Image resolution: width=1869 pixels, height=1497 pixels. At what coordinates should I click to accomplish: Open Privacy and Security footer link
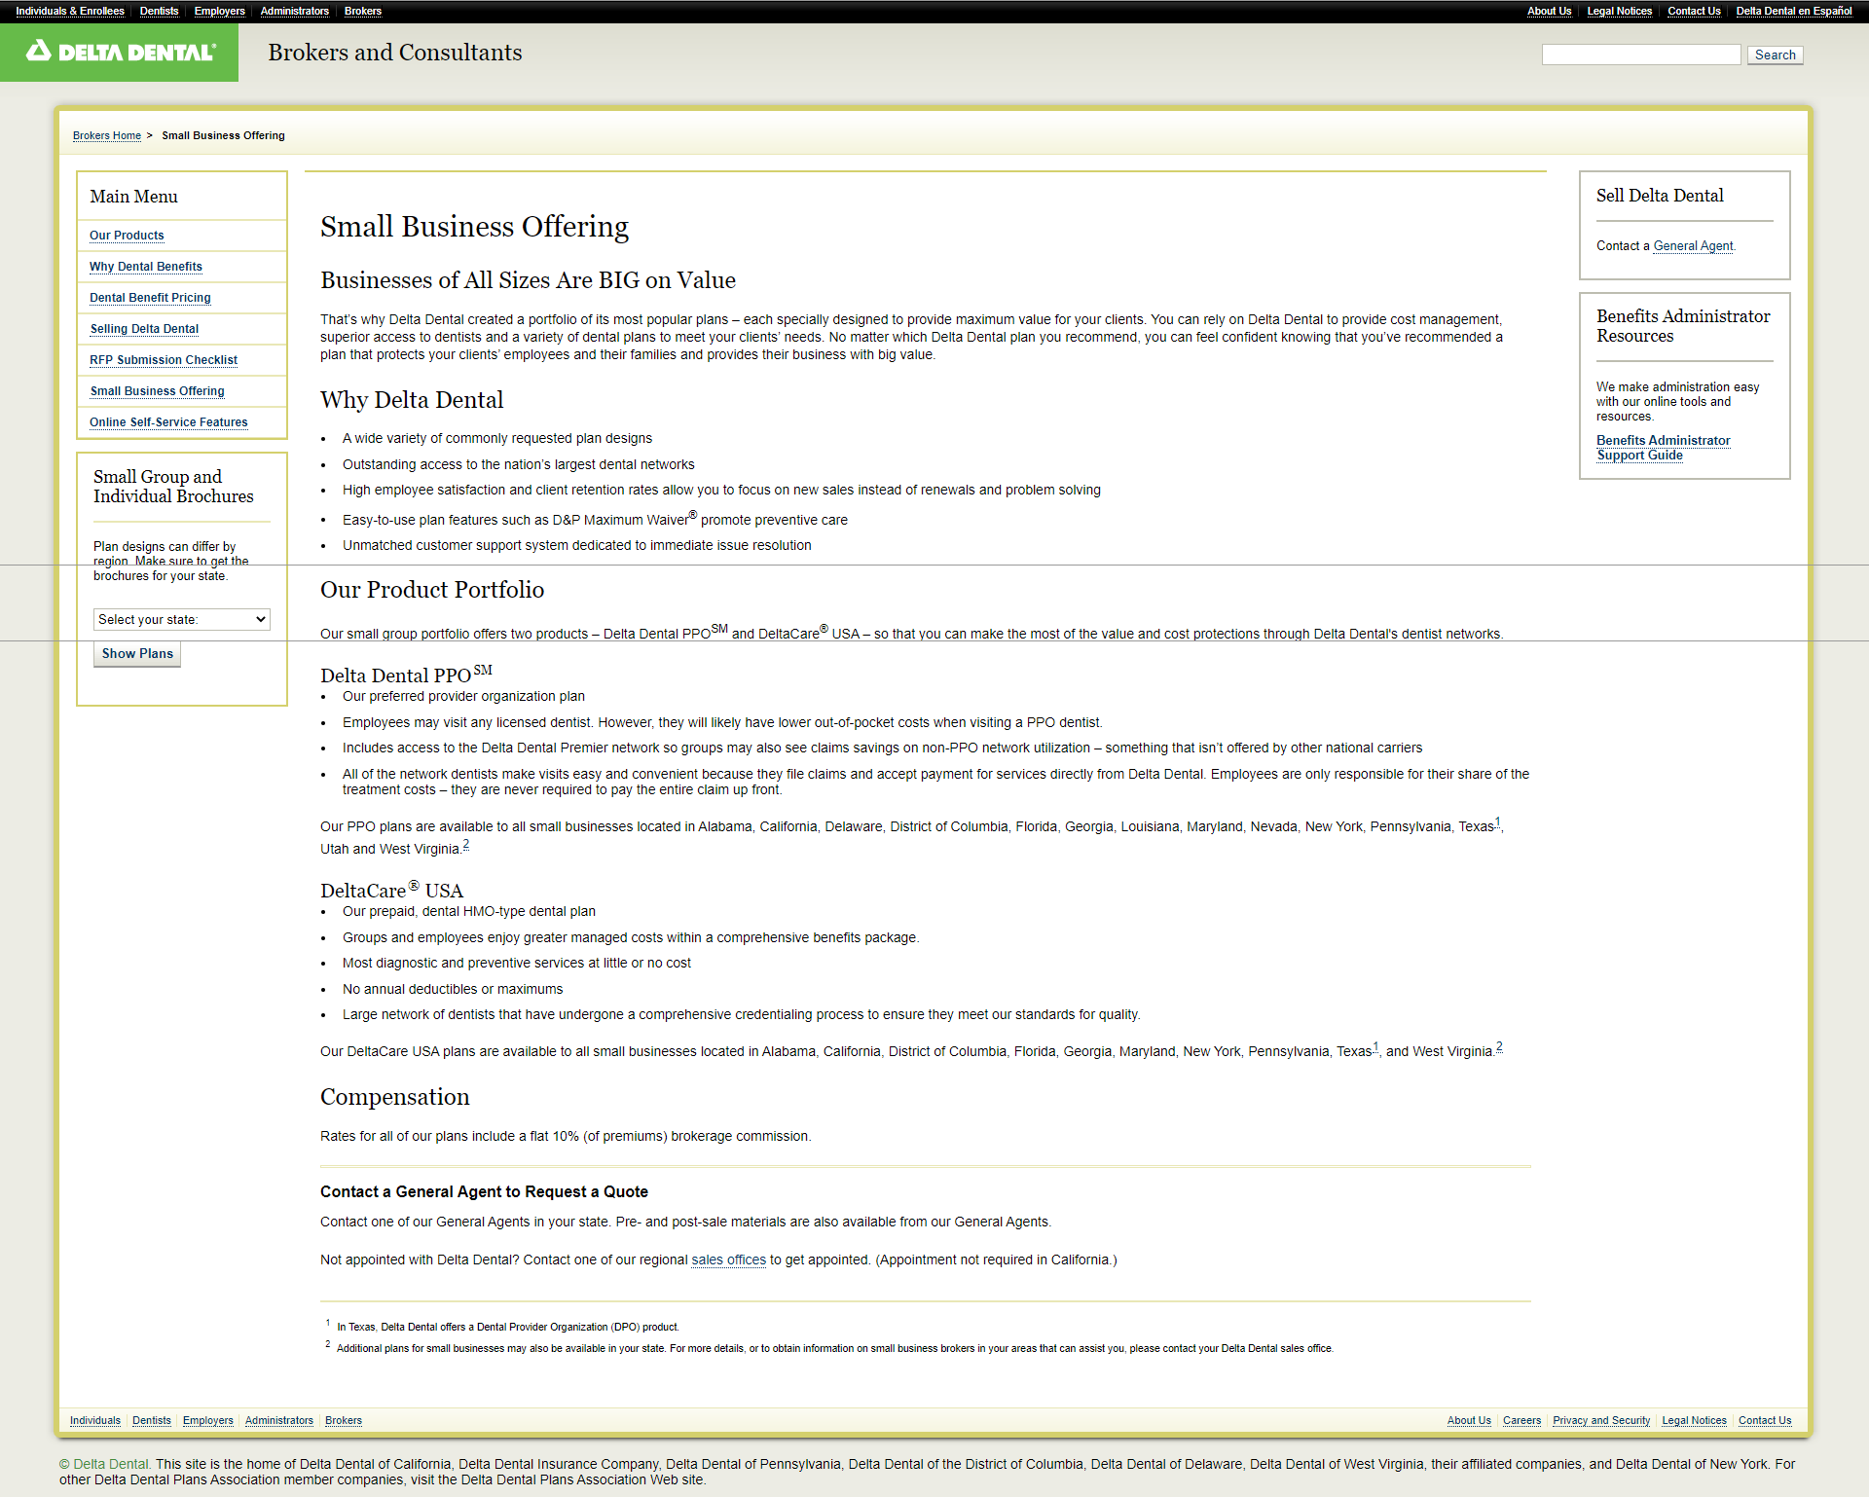click(1601, 1421)
